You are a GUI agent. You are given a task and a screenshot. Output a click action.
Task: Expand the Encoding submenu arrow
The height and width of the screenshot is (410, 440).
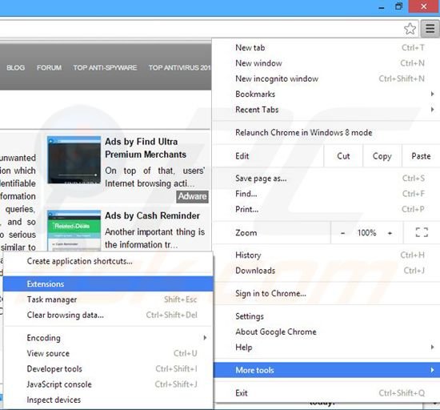coord(205,338)
